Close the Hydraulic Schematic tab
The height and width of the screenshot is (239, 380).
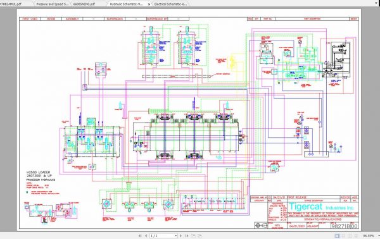149,4
